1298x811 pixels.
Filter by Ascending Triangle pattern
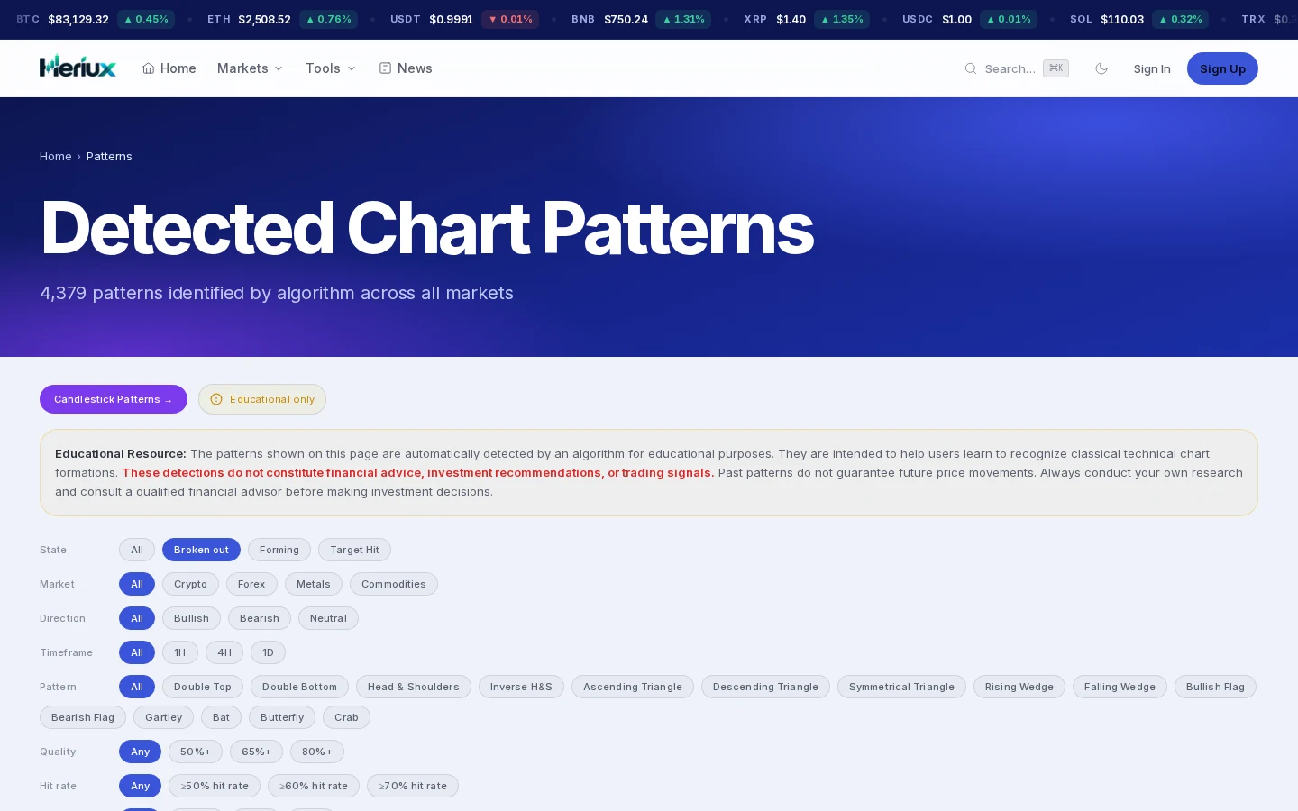[x=633, y=687]
